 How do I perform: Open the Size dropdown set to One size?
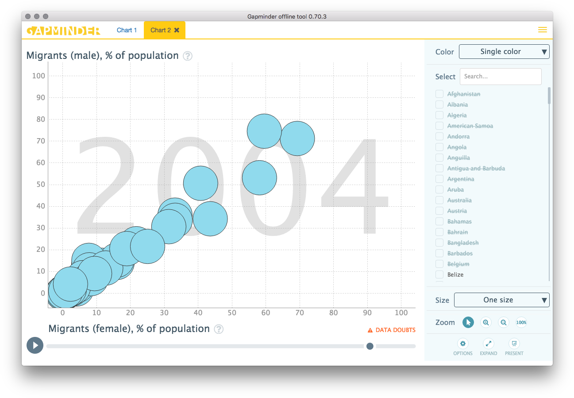501,300
